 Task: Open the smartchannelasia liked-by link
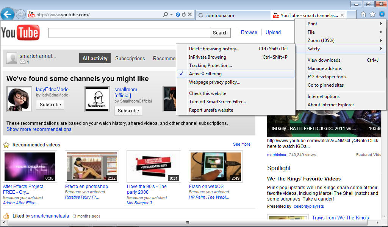pyautogui.click(x=50, y=216)
